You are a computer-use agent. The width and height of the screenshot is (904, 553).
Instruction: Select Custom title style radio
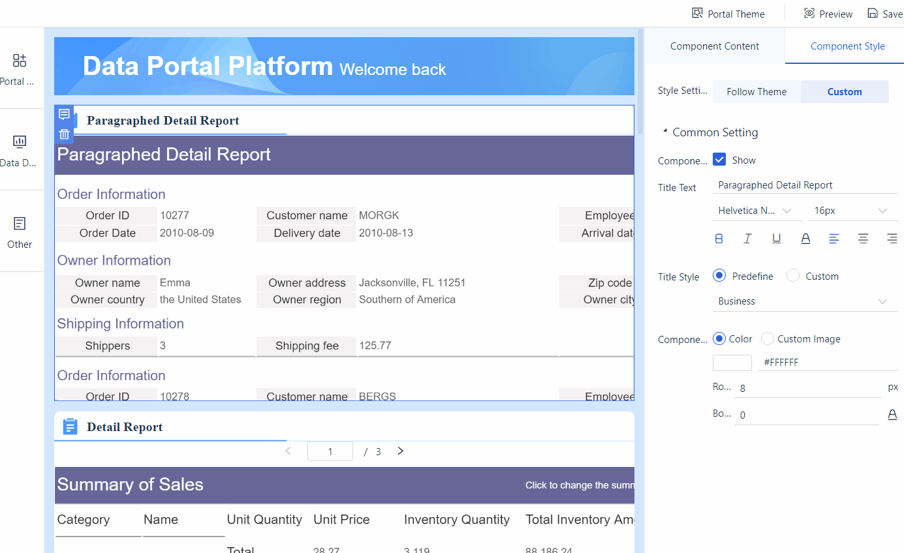tap(793, 276)
